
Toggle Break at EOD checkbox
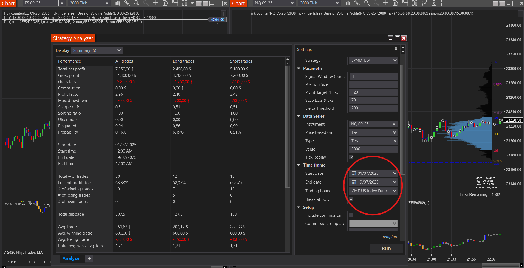pos(351,199)
